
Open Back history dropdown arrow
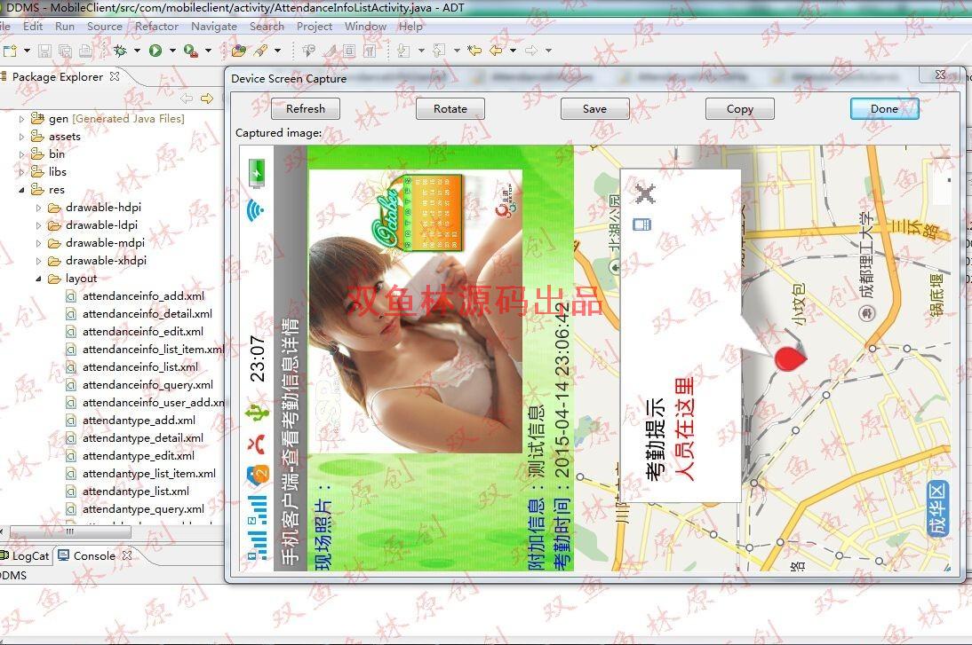[513, 51]
